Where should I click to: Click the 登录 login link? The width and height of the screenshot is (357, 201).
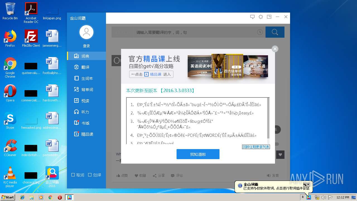(86, 46)
